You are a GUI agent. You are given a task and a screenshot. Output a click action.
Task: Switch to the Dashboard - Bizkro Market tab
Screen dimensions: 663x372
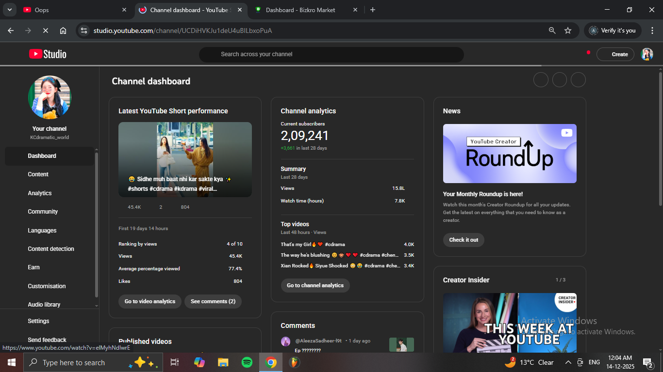coord(300,10)
